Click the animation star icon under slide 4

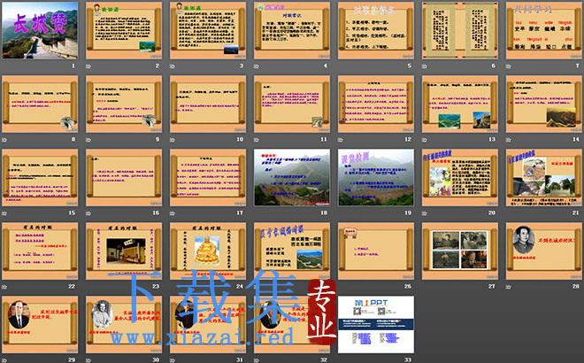[x=257, y=66]
